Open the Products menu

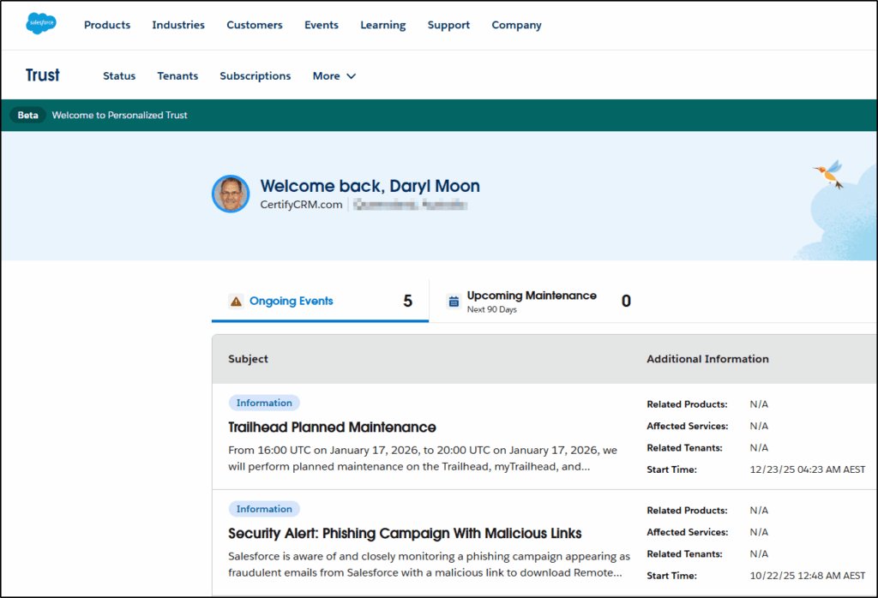coord(106,25)
